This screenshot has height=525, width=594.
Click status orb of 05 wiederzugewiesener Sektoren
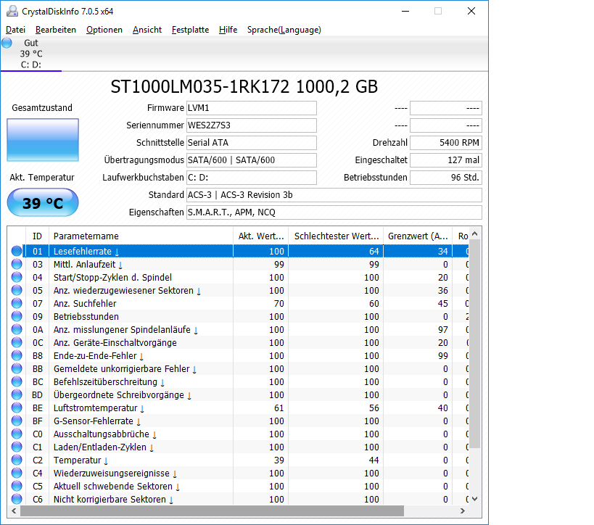pos(17,290)
